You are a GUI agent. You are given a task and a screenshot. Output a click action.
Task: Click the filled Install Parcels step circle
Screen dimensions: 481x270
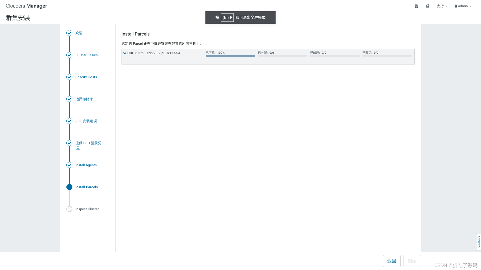click(69, 187)
